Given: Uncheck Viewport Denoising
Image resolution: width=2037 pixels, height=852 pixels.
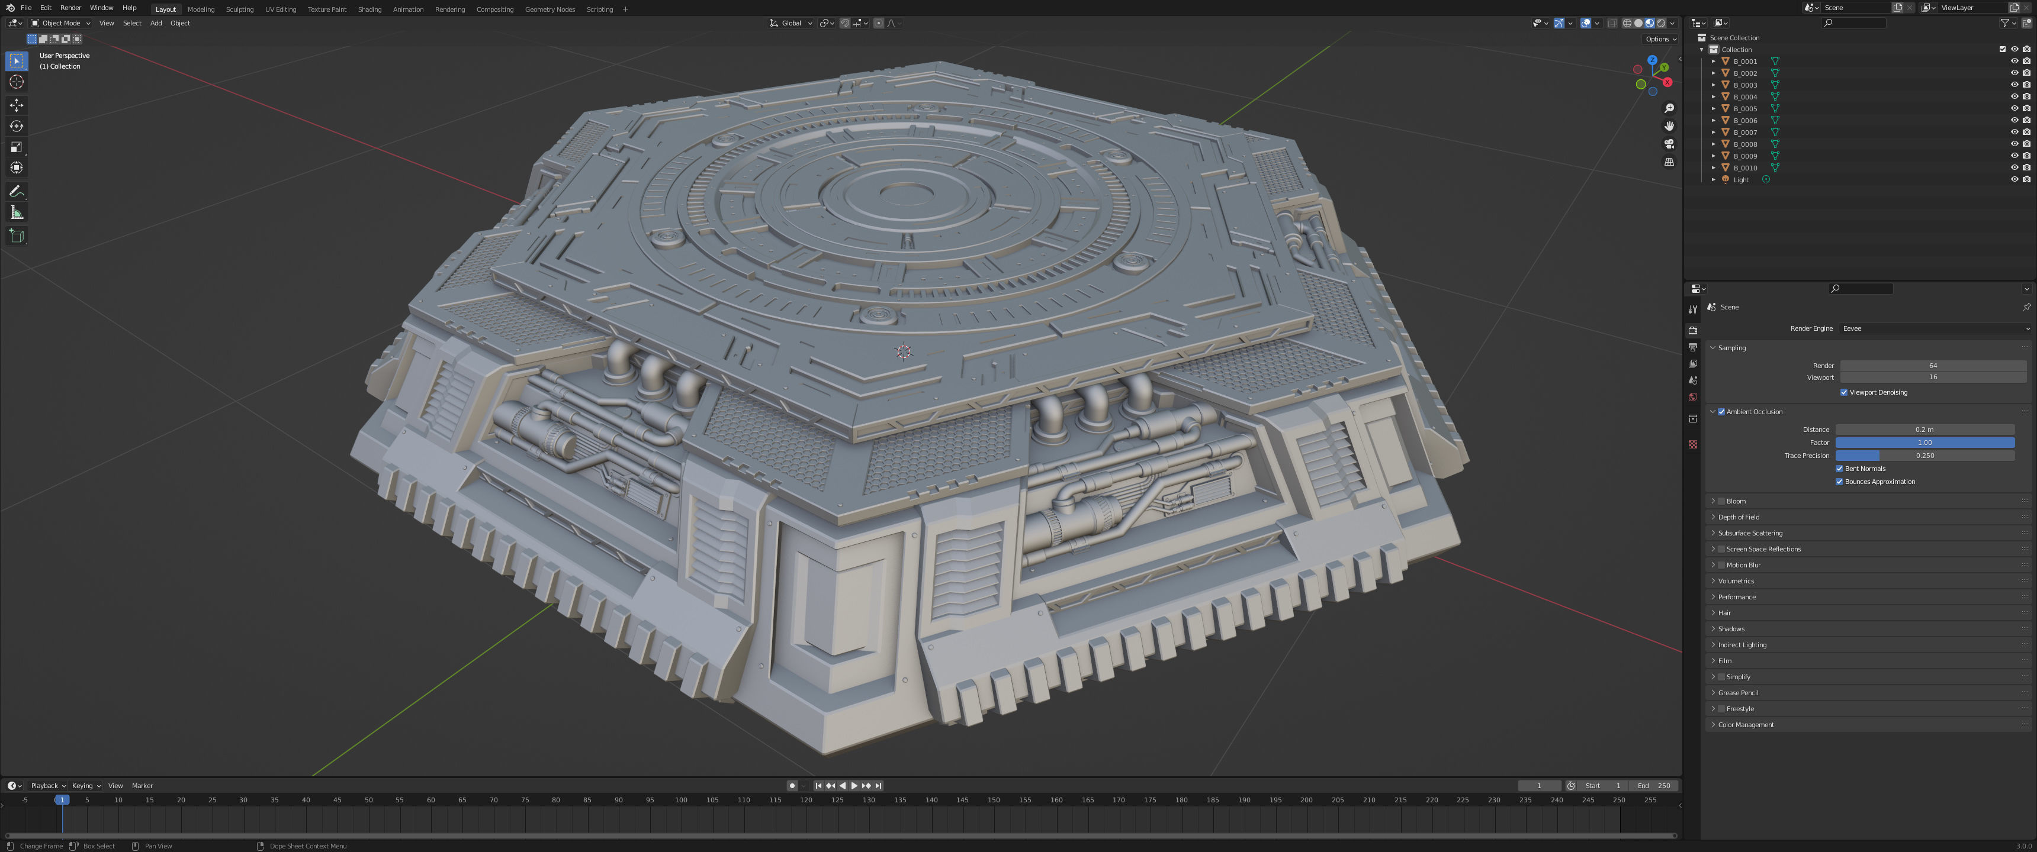Looking at the screenshot, I should 1843,392.
